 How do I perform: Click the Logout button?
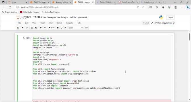(170, 17)
